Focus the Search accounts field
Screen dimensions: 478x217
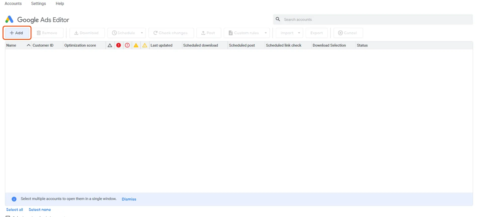tap(373, 19)
